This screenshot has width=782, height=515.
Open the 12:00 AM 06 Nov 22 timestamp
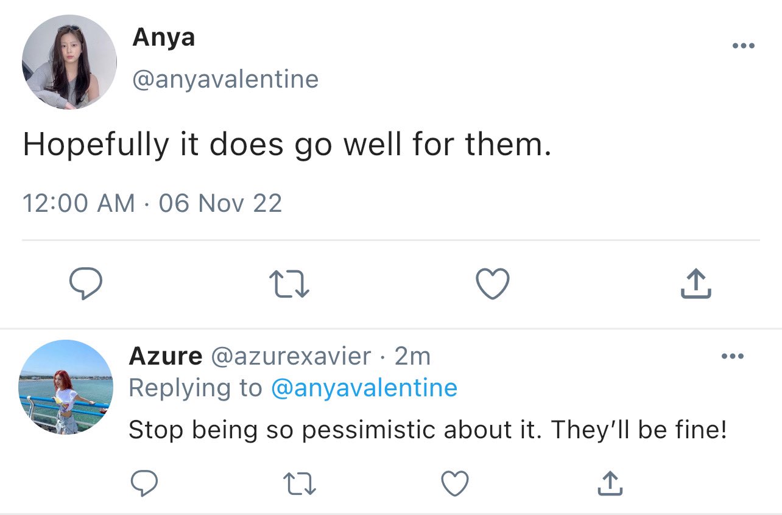coord(152,203)
